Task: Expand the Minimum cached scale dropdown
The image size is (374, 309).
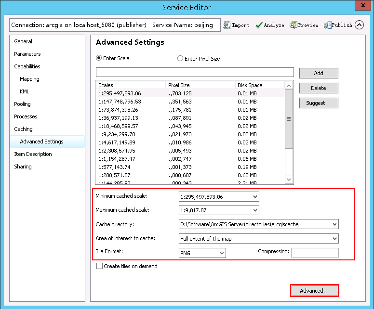Action: pos(255,197)
